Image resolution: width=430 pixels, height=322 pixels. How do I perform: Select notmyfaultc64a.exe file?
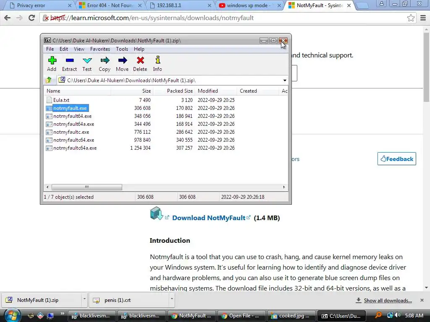coord(75,148)
